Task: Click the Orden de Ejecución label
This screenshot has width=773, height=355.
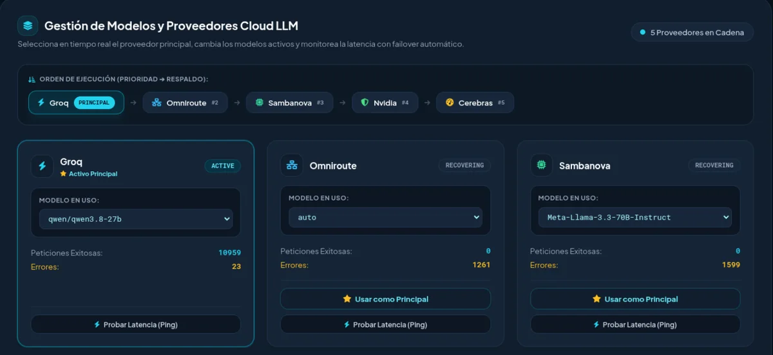Action: 124,79
